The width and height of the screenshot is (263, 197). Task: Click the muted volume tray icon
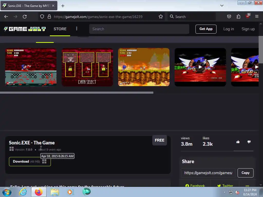[x=237, y=192]
